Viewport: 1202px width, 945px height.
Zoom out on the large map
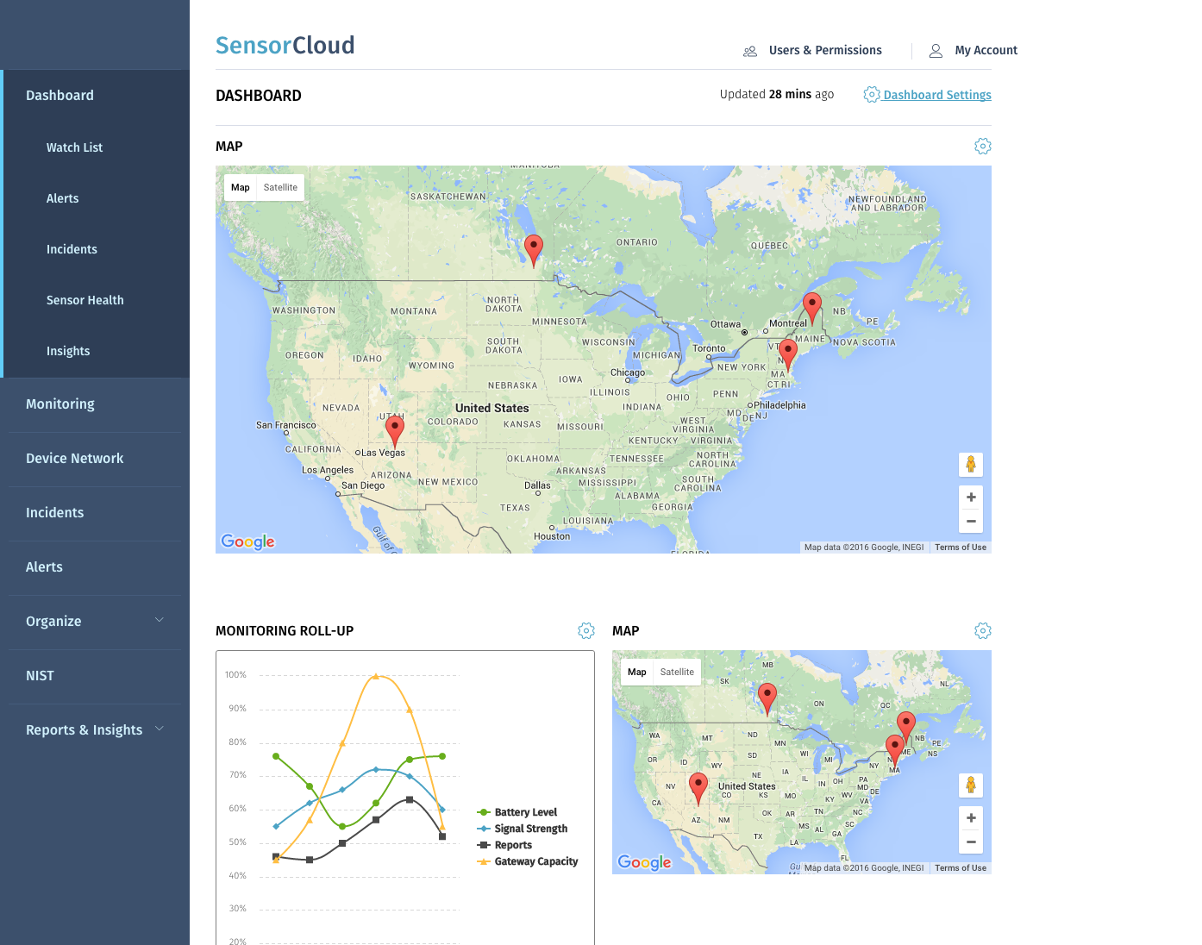click(971, 522)
